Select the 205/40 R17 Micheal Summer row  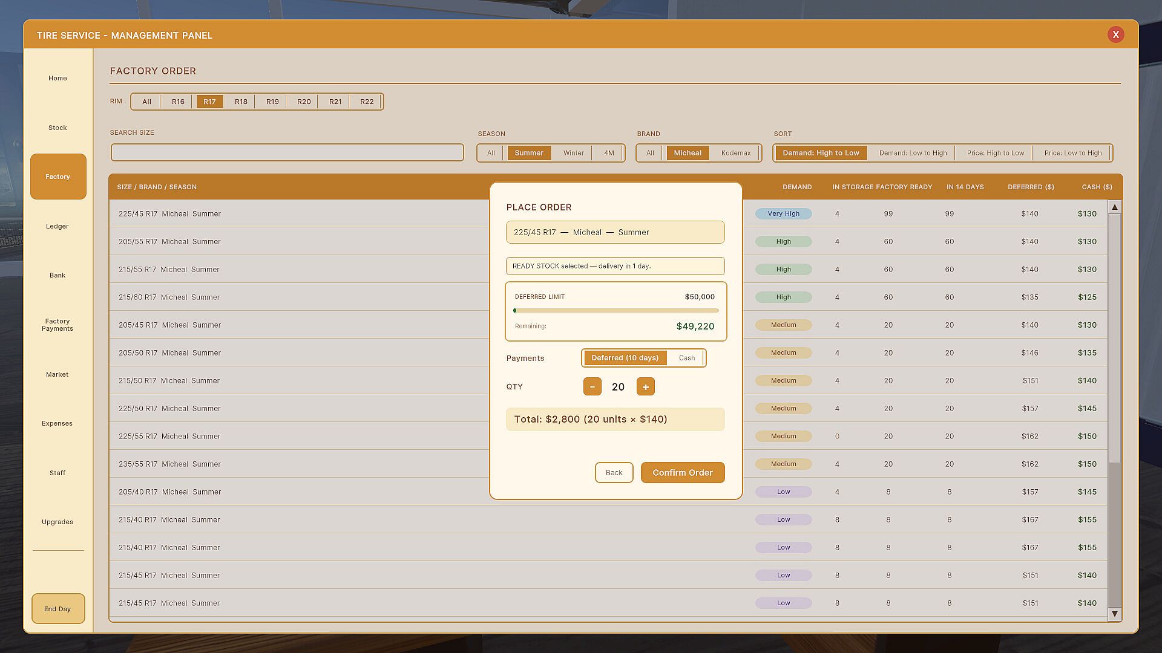(x=608, y=492)
